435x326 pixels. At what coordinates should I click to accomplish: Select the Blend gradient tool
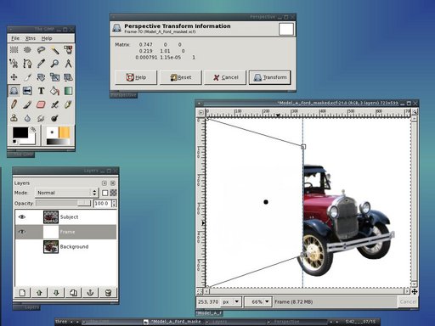click(68, 91)
